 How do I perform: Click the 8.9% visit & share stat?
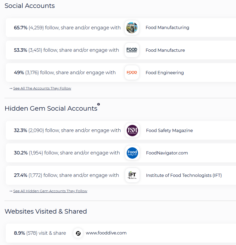click(40, 233)
